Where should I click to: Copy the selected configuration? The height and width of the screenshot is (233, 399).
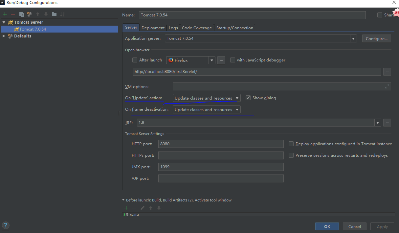22,14
